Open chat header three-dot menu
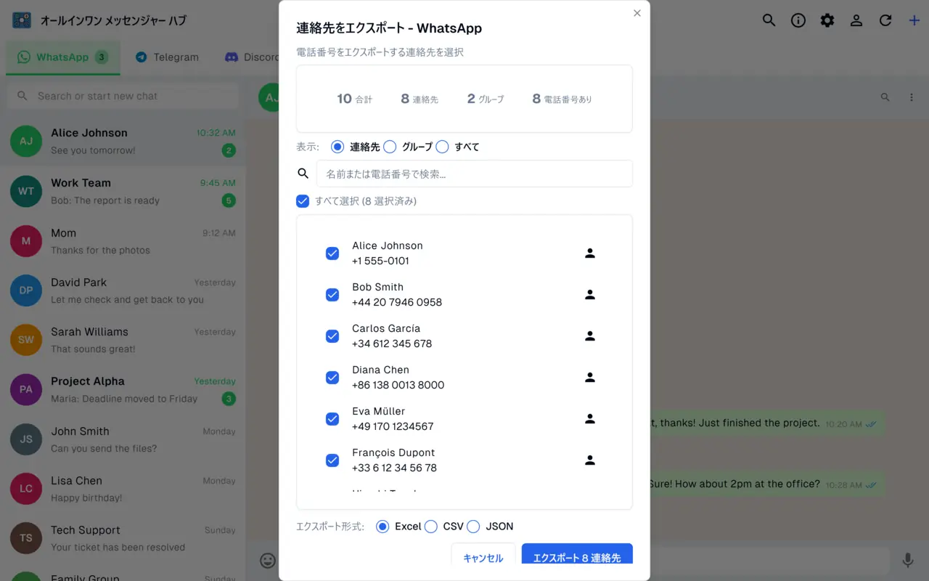929x581 pixels. click(912, 97)
